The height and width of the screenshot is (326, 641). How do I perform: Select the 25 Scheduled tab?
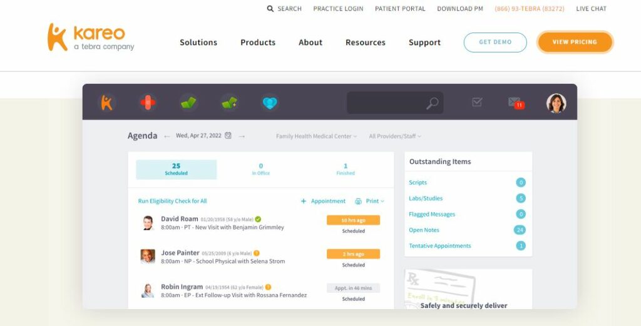coord(176,169)
